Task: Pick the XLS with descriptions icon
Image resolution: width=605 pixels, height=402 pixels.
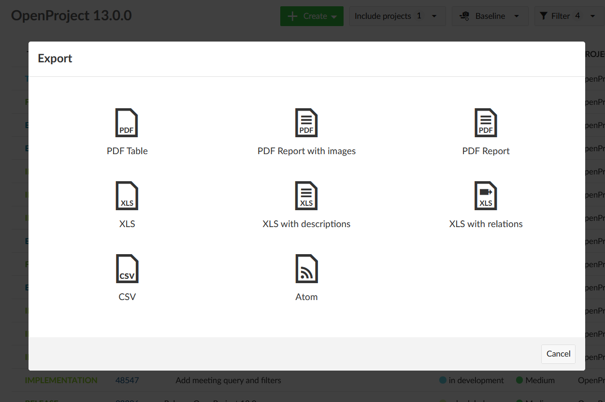Action: 306,196
